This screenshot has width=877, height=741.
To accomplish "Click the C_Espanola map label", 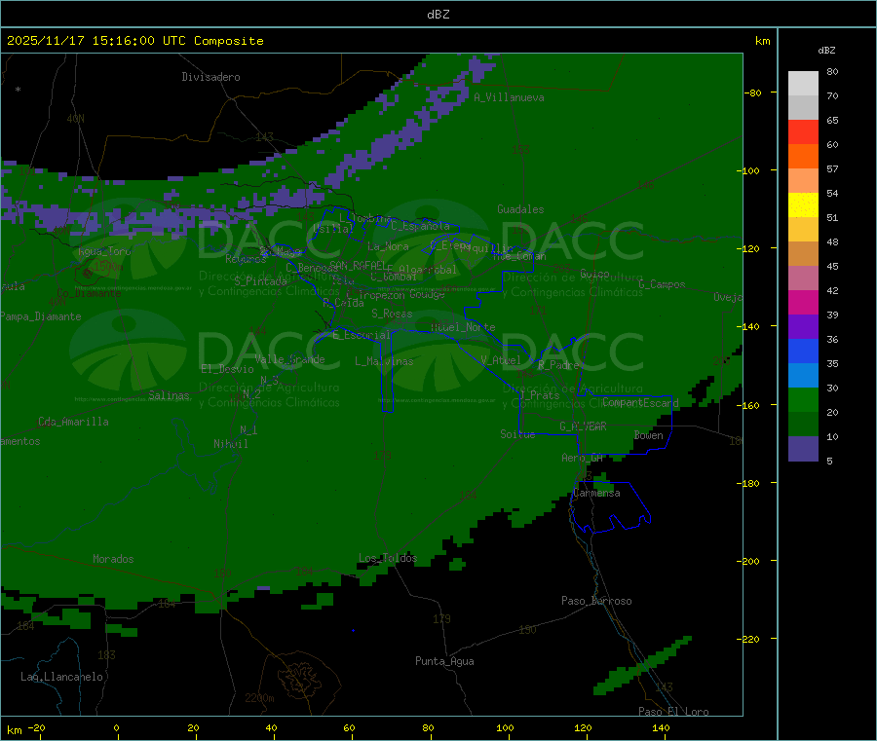I will point(420,226).
